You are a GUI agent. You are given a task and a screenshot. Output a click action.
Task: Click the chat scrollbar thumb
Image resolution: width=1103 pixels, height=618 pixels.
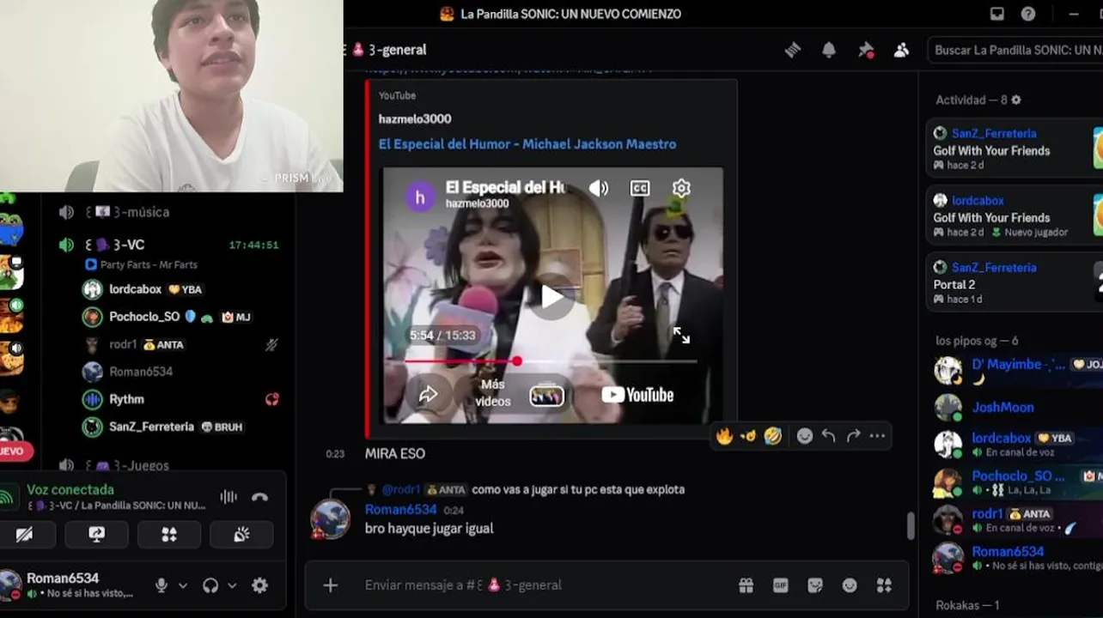click(911, 526)
